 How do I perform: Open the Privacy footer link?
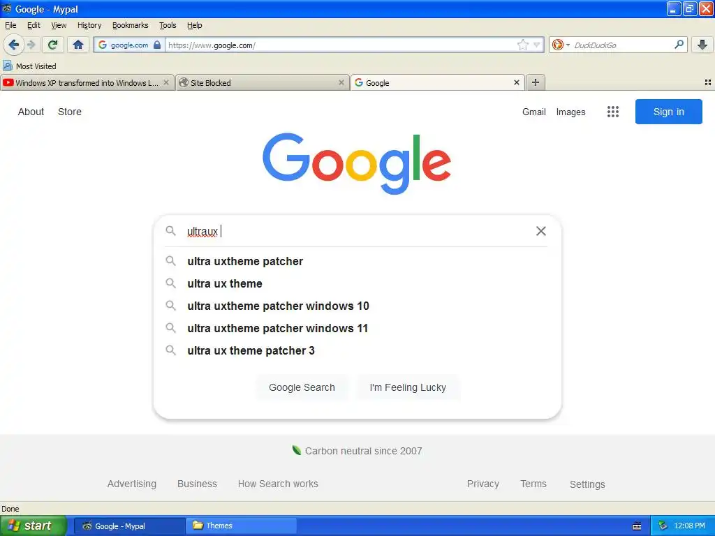(483, 484)
